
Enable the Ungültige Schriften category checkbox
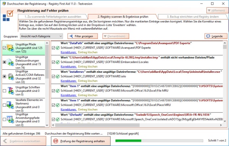pos(4,91)
